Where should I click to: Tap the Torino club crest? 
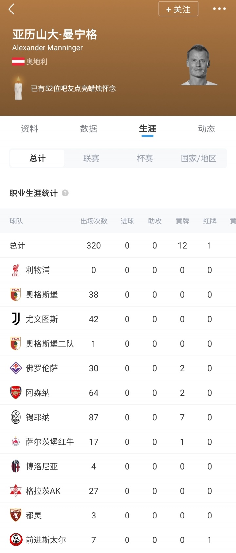pyautogui.click(x=15, y=515)
